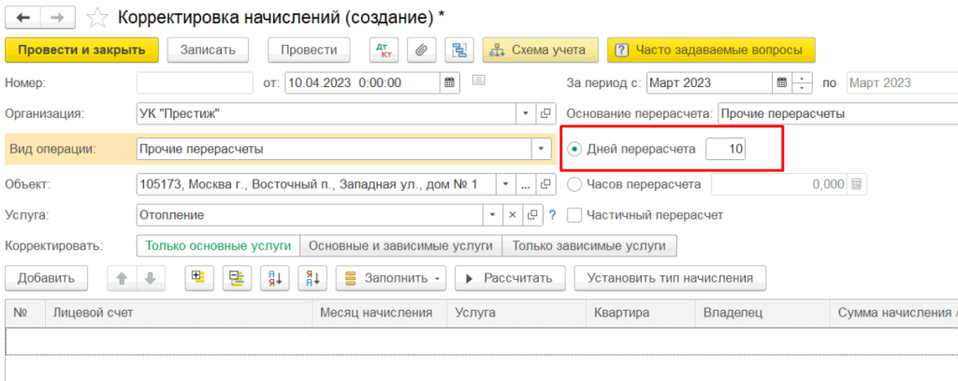The image size is (958, 381).
Task: Click the Дней перерасчета value field 10
Action: pos(725,149)
